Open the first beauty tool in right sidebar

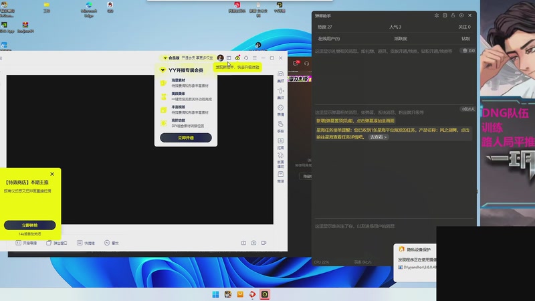coord(280,77)
